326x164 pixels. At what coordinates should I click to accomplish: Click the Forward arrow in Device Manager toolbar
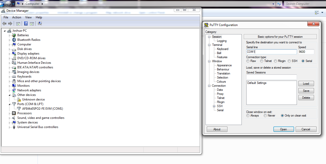[x=10, y=23]
